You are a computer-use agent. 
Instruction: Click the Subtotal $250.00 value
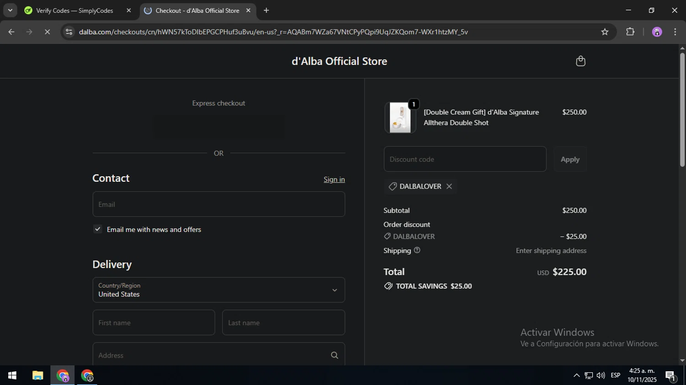click(x=574, y=211)
